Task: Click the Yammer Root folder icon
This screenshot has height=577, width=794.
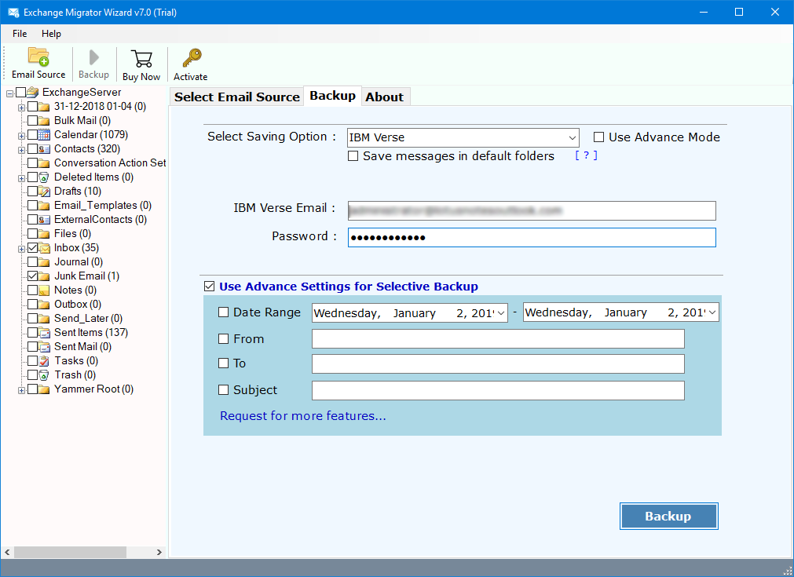Action: click(45, 389)
